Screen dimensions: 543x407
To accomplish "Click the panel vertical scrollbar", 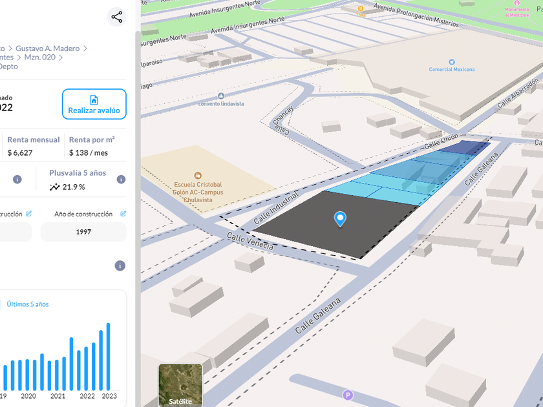I will coord(138,218).
